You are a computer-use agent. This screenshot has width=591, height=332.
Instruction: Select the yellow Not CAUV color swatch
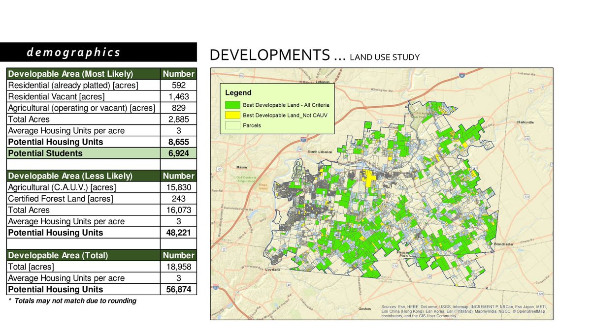click(232, 115)
